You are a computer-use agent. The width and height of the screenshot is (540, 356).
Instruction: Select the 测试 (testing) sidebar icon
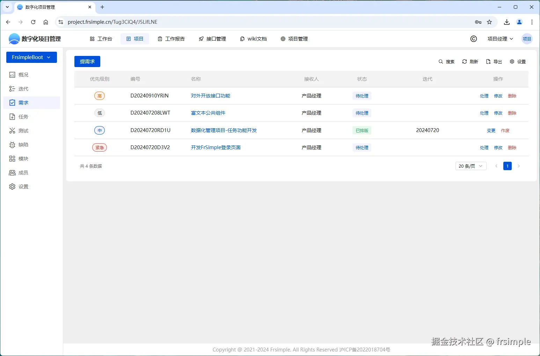12,130
